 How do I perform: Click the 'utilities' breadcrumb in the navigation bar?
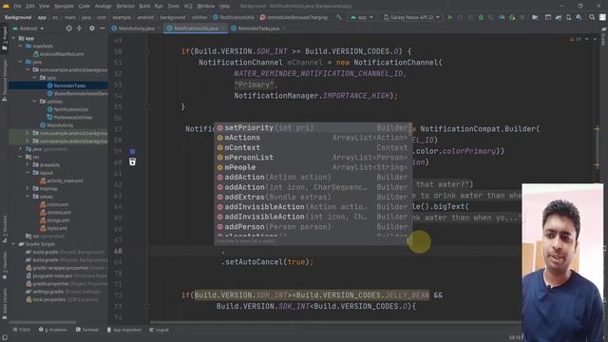(199, 17)
